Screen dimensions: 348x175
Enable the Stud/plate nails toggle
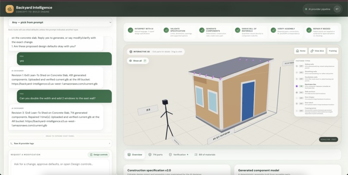[301, 79]
